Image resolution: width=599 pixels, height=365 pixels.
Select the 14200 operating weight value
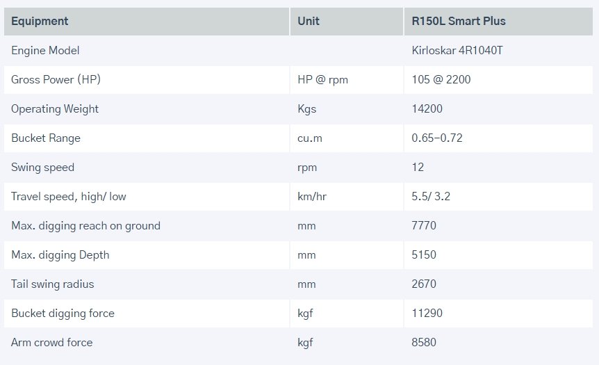click(x=427, y=109)
